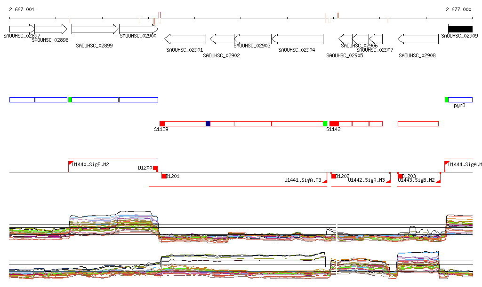Click the green square before S1142
The image size is (482, 287).
(x=325, y=124)
